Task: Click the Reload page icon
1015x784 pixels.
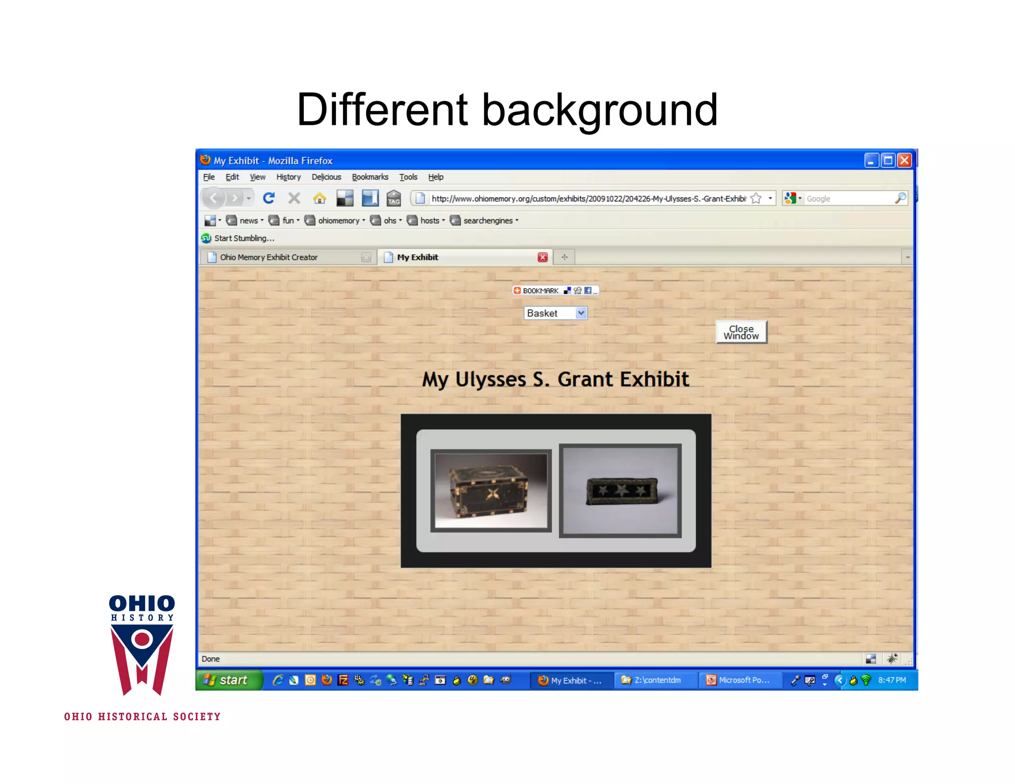Action: click(x=269, y=198)
